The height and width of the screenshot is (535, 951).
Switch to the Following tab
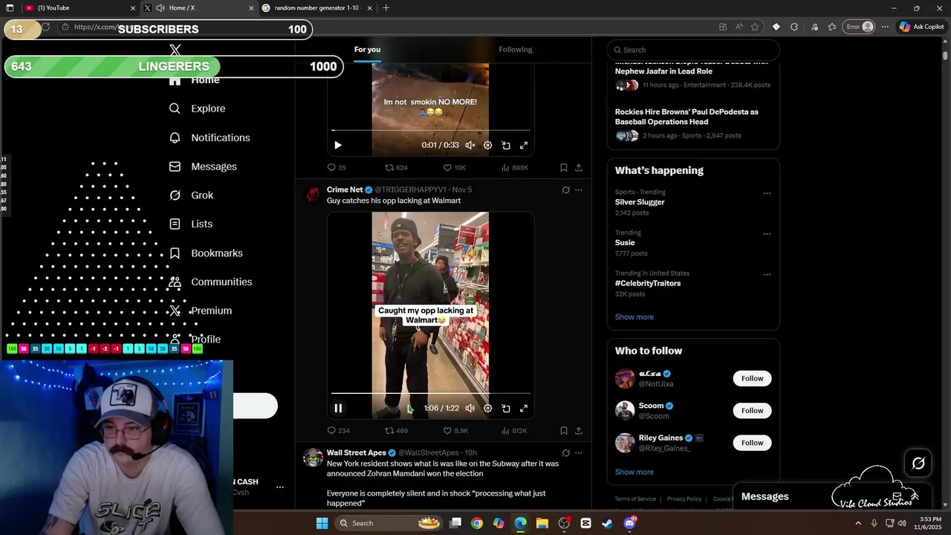pyautogui.click(x=515, y=49)
